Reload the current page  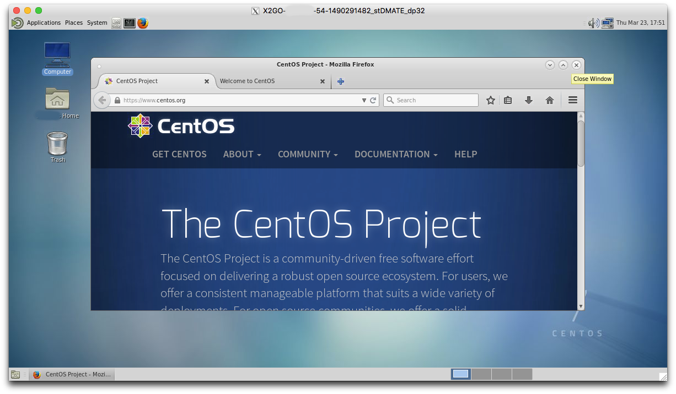click(373, 100)
